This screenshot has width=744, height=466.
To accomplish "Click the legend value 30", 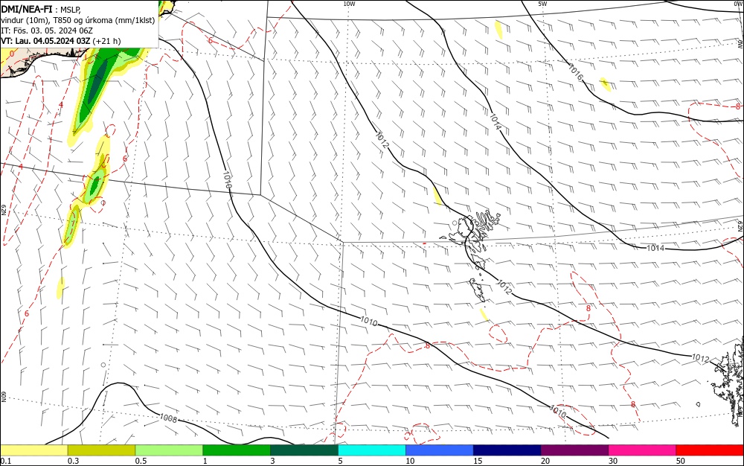I will click(613, 461).
